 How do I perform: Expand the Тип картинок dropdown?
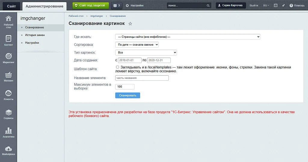pos(146,52)
